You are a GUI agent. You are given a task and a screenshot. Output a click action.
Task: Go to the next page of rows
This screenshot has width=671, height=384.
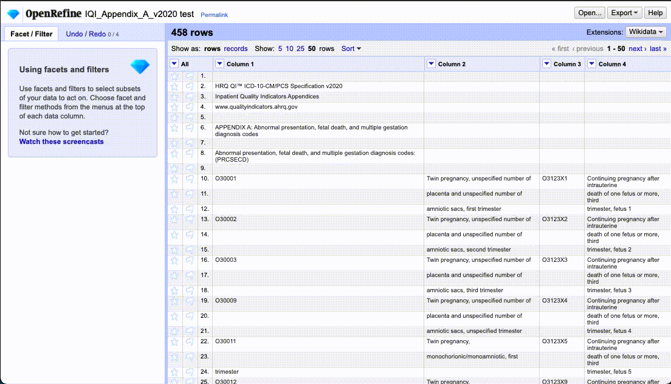tap(637, 49)
